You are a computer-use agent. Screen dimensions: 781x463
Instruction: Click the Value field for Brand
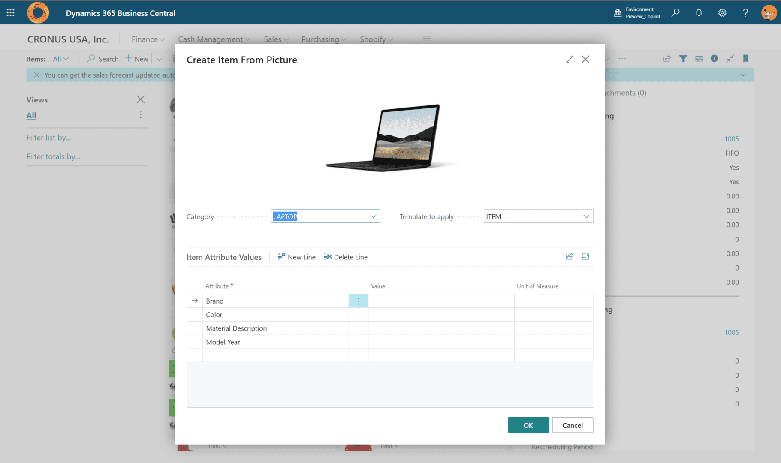coord(441,301)
